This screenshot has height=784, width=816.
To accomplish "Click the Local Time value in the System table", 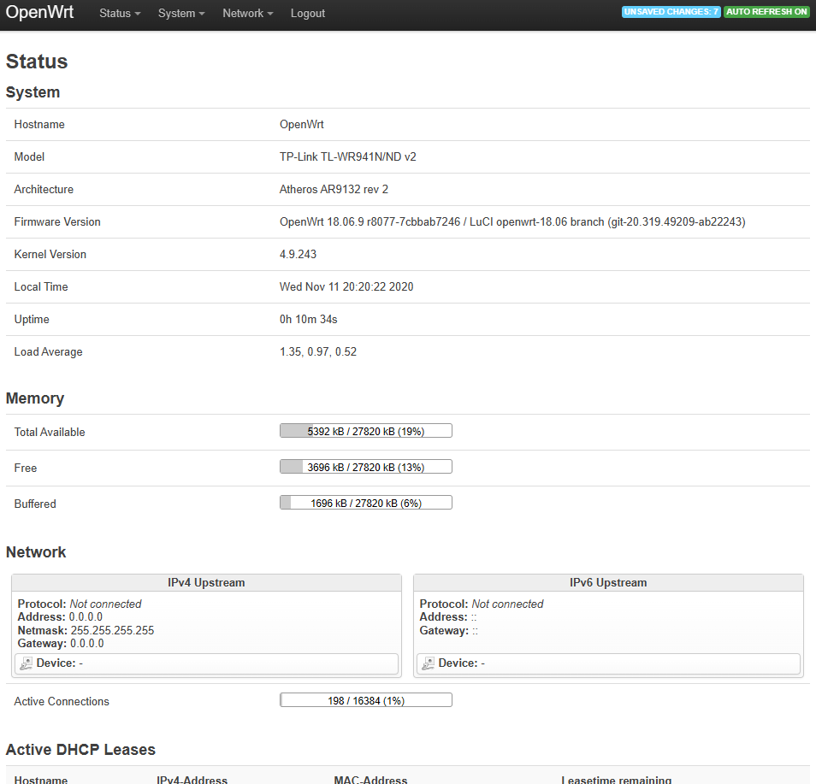I will 346,286.
